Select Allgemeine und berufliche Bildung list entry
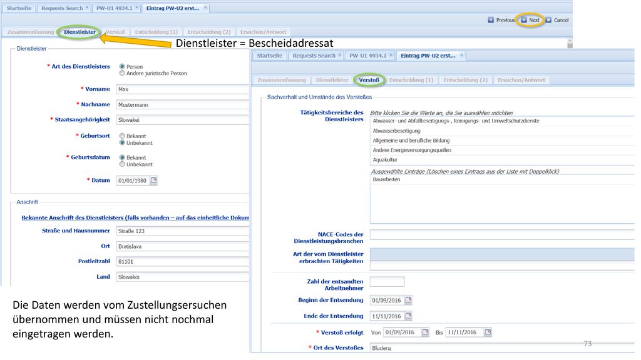This screenshot has height=360, width=641. click(x=502, y=141)
